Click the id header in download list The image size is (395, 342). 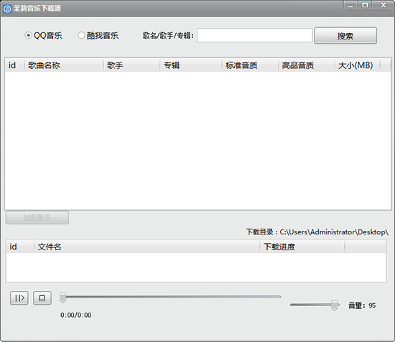(x=20, y=247)
